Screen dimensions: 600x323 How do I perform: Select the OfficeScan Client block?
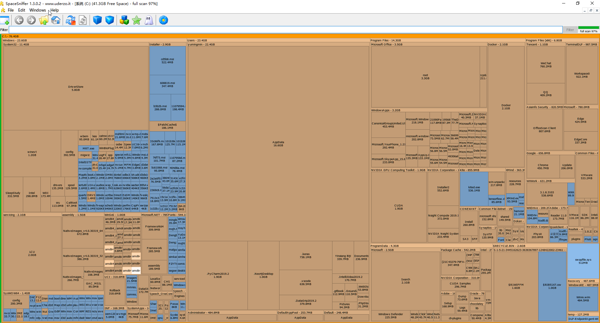tap(545, 130)
